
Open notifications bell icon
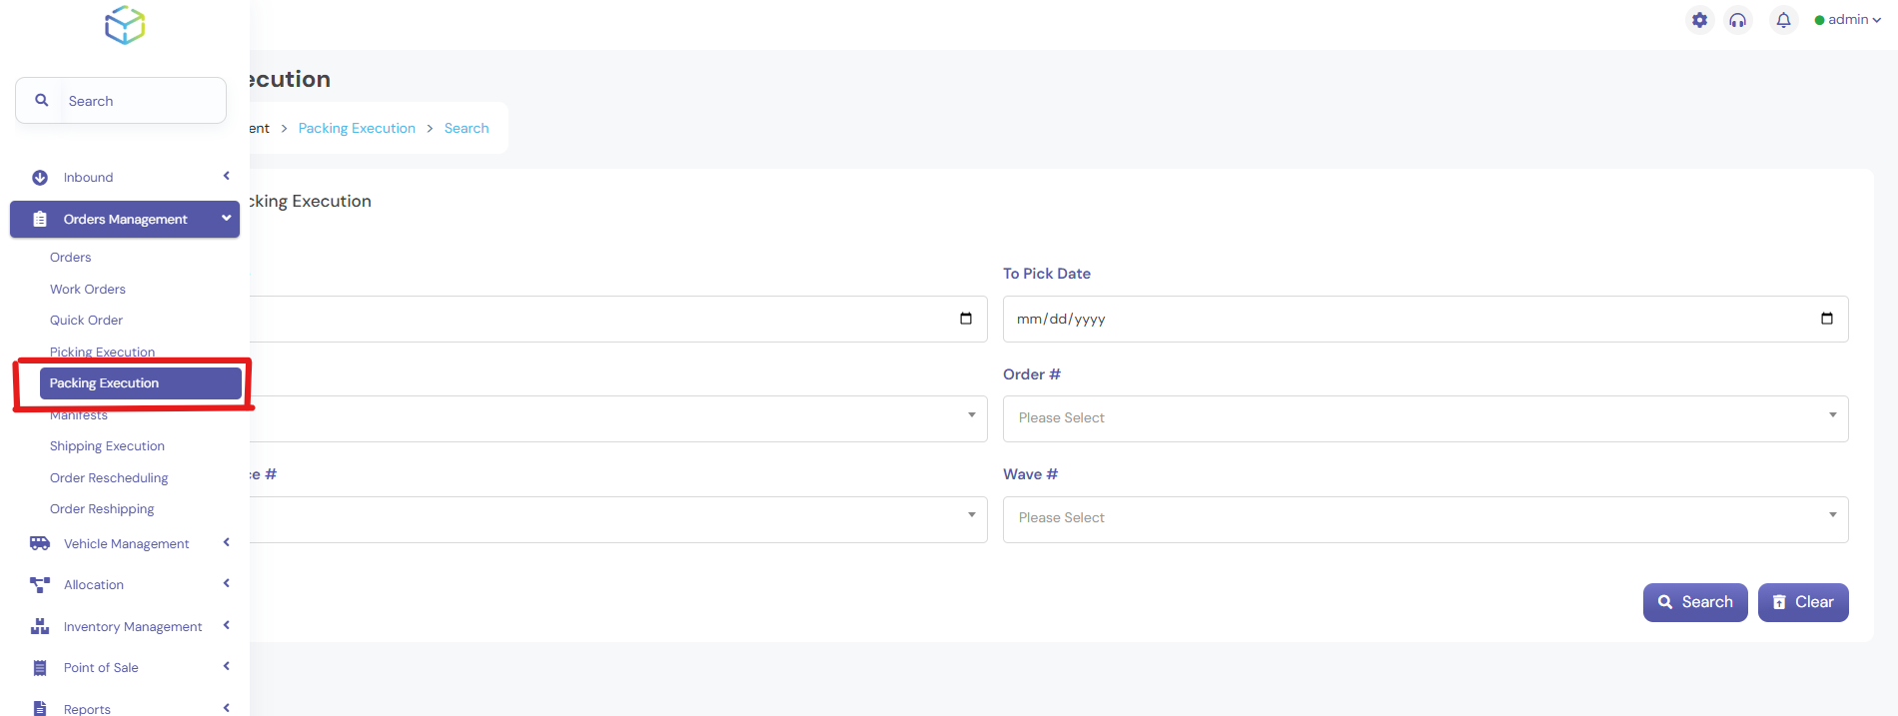[x=1783, y=20]
